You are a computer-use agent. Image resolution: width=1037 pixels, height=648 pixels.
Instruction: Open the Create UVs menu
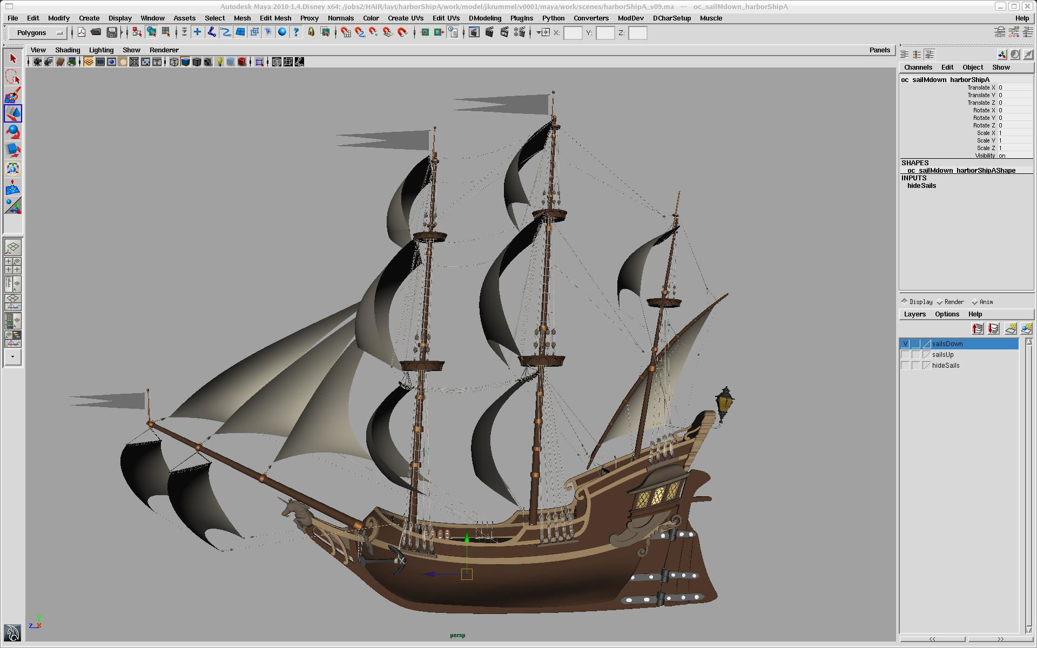pos(406,18)
